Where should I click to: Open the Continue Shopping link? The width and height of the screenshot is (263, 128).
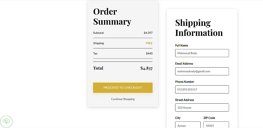(x=123, y=99)
